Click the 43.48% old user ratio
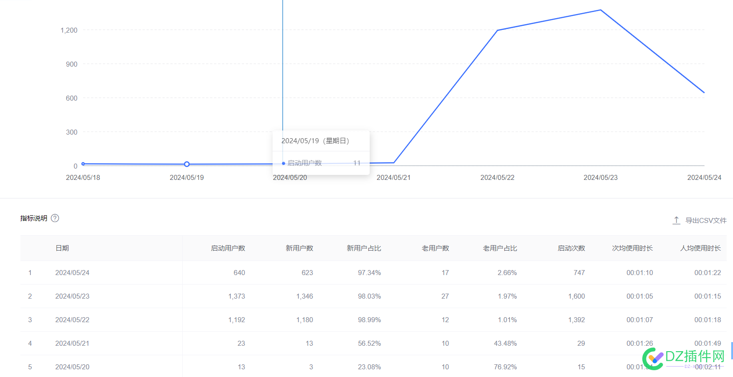This screenshot has height=377, width=733. click(x=505, y=343)
